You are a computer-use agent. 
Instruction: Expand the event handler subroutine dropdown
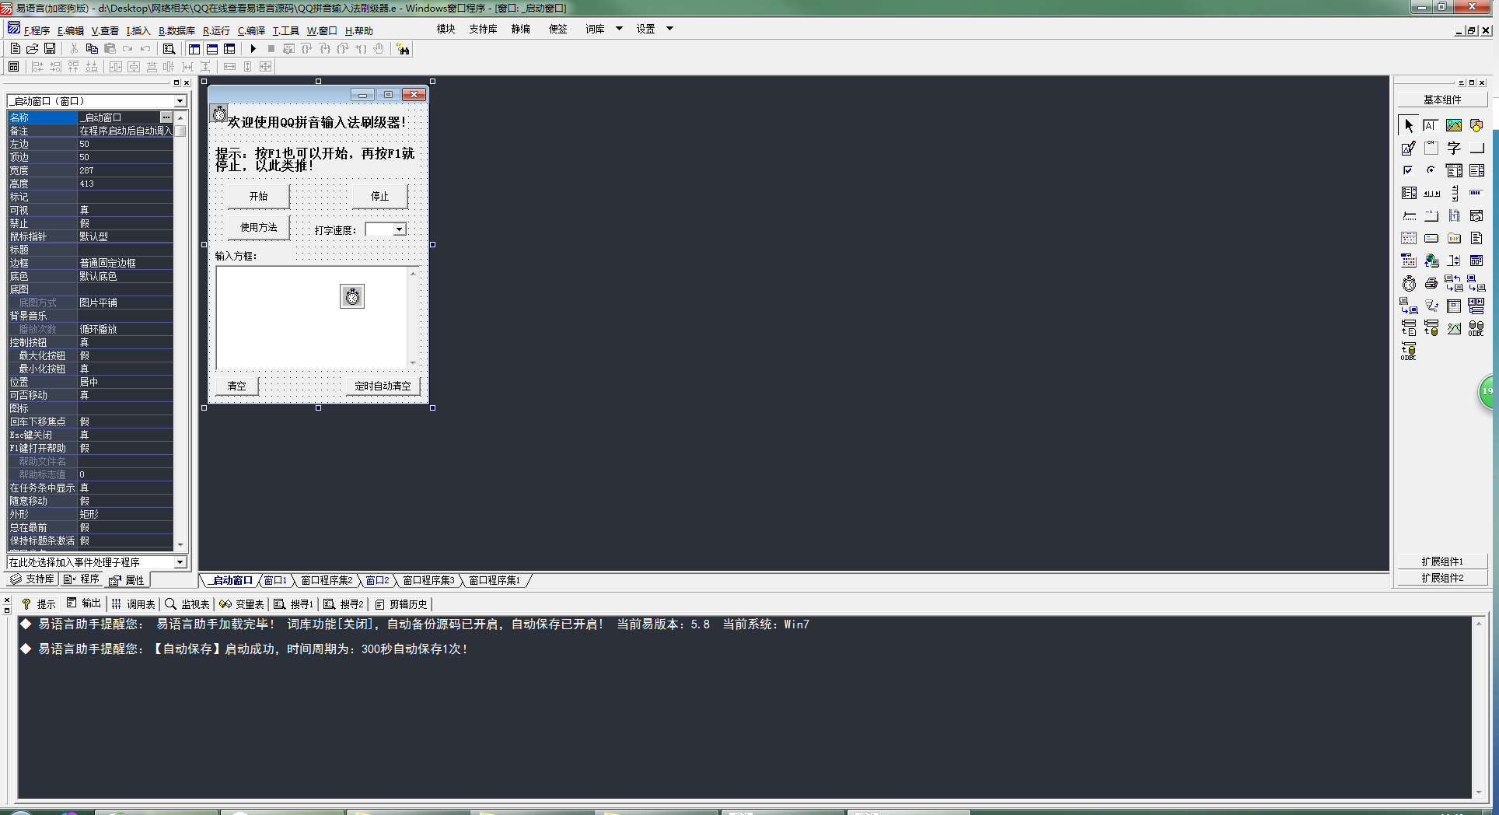180,562
